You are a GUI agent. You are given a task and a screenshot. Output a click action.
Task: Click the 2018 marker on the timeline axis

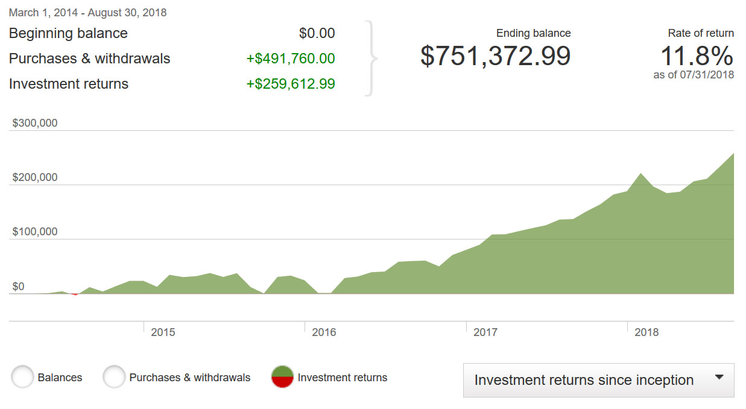[646, 332]
